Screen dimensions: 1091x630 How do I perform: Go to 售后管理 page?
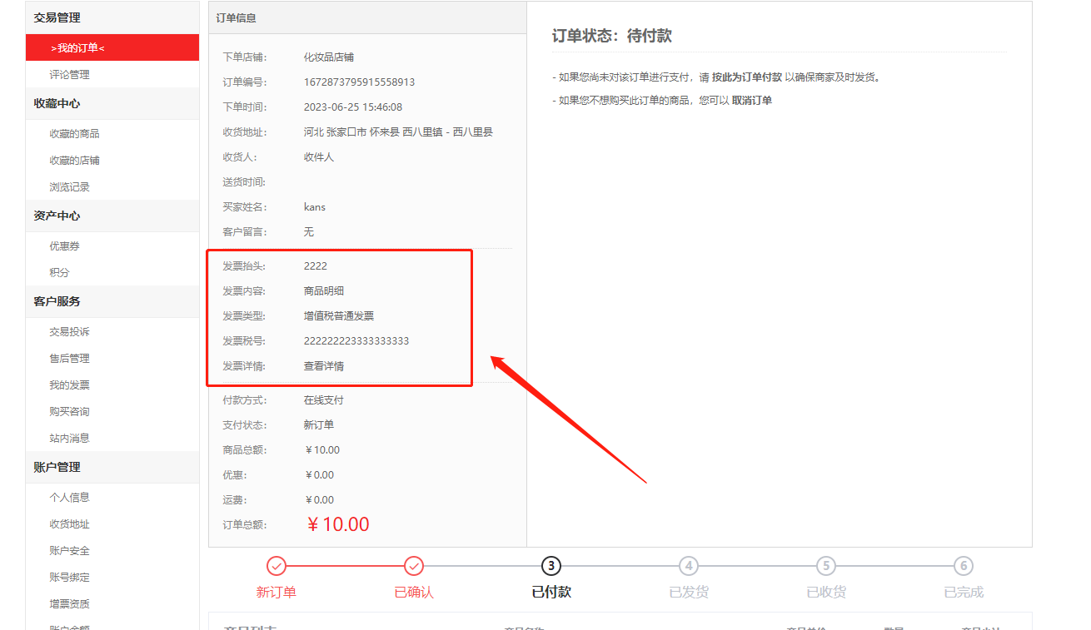tap(69, 359)
